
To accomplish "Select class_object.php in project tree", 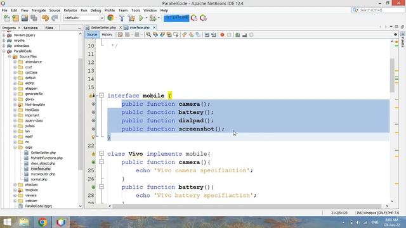I will click(x=43, y=163).
